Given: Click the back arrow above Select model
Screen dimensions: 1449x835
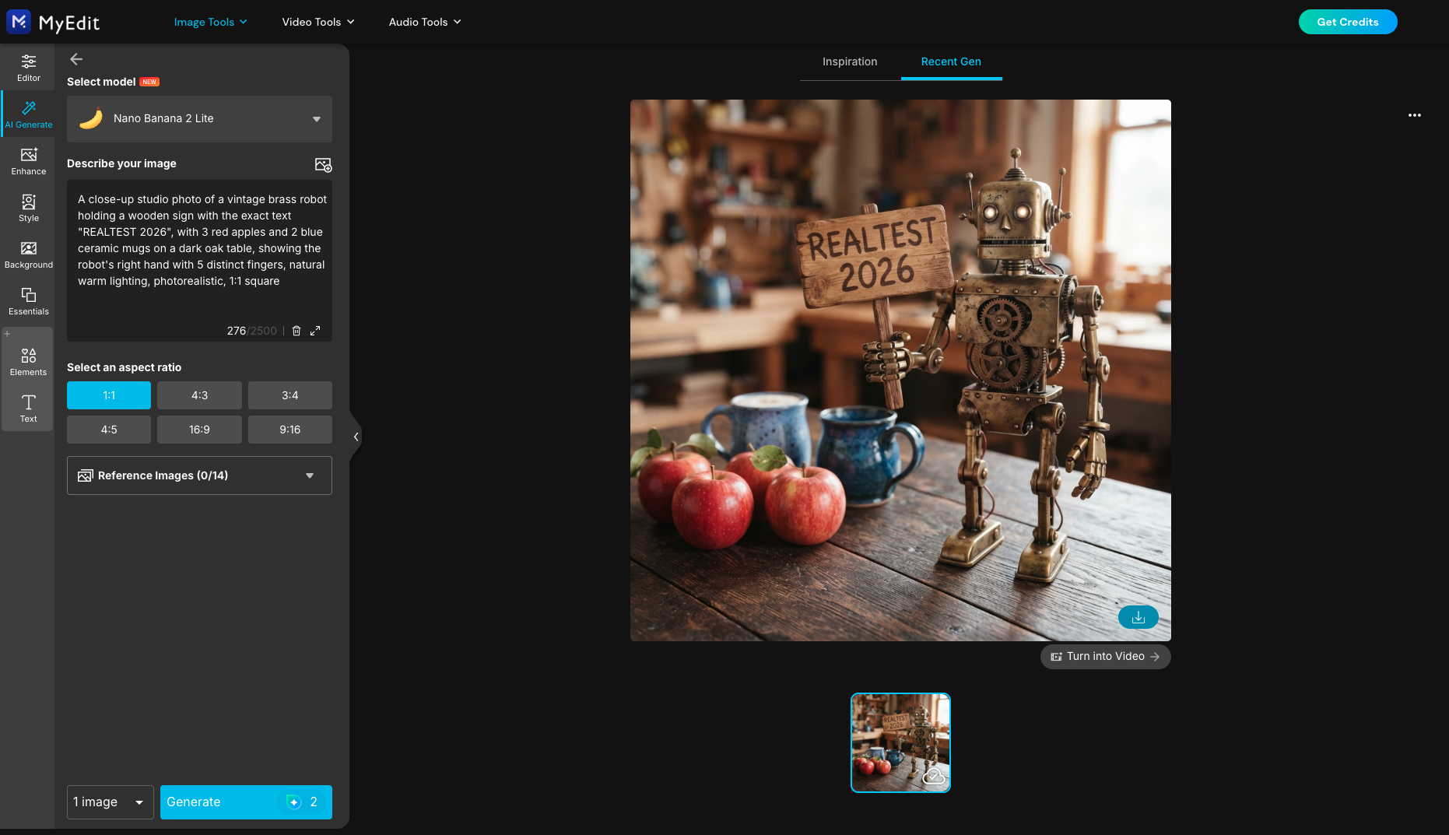Looking at the screenshot, I should pos(76,59).
